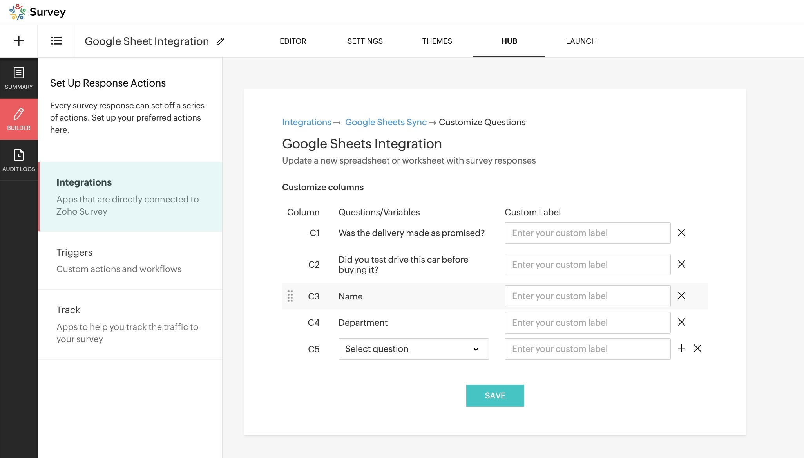The width and height of the screenshot is (804, 458).
Task: Remove the C3 Name column
Action: tap(681, 296)
